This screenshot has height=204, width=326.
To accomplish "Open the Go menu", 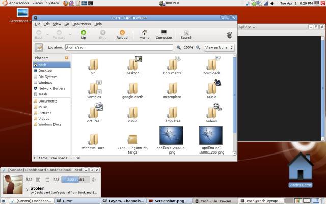I will [67, 24].
